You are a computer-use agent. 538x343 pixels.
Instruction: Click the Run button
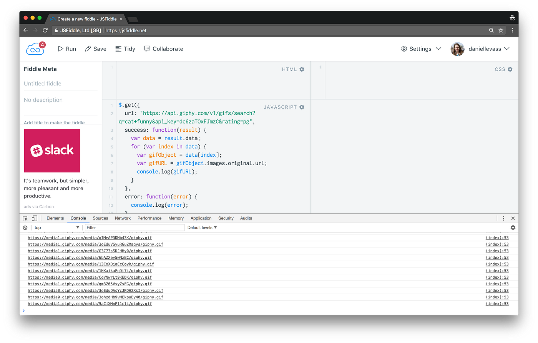[x=66, y=49]
